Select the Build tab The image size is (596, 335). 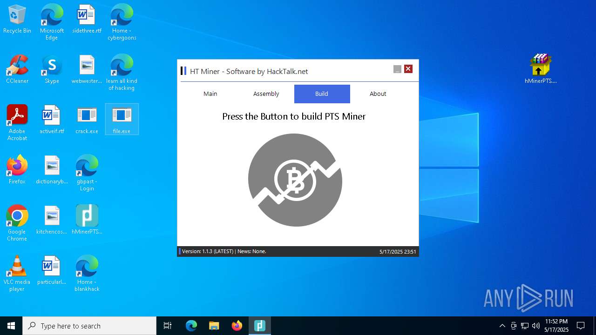[322, 94]
